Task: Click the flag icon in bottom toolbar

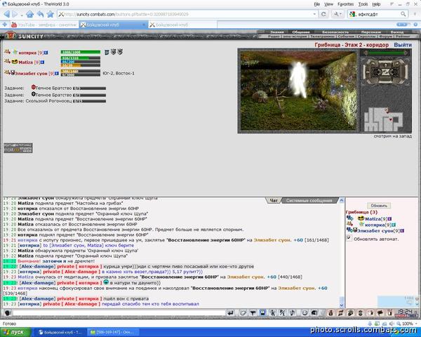Action: pos(380,313)
